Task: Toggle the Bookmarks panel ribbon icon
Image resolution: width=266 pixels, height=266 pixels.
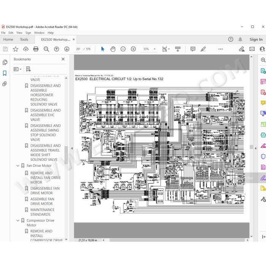Action: click(x=5, y=73)
